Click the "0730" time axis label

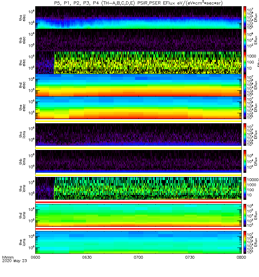190,257
